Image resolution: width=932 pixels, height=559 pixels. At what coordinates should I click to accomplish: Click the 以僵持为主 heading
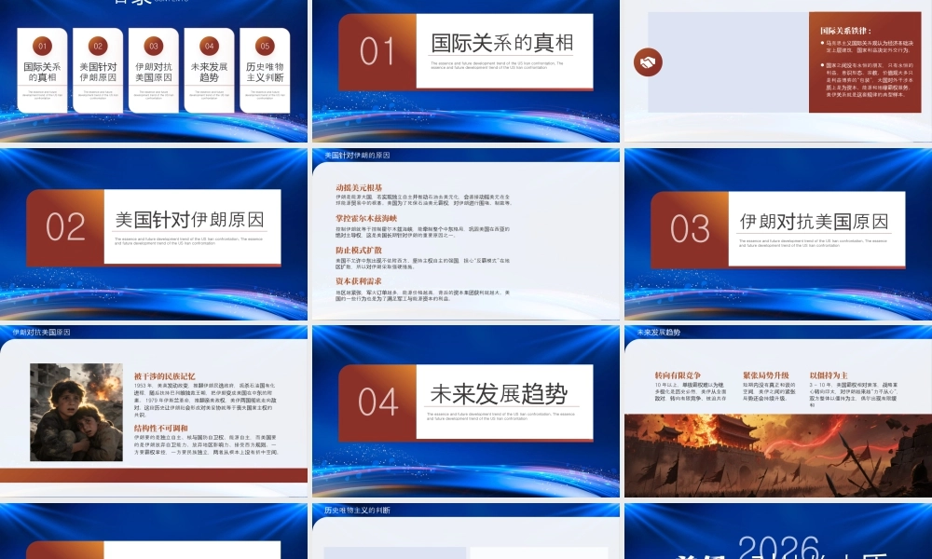(x=829, y=375)
